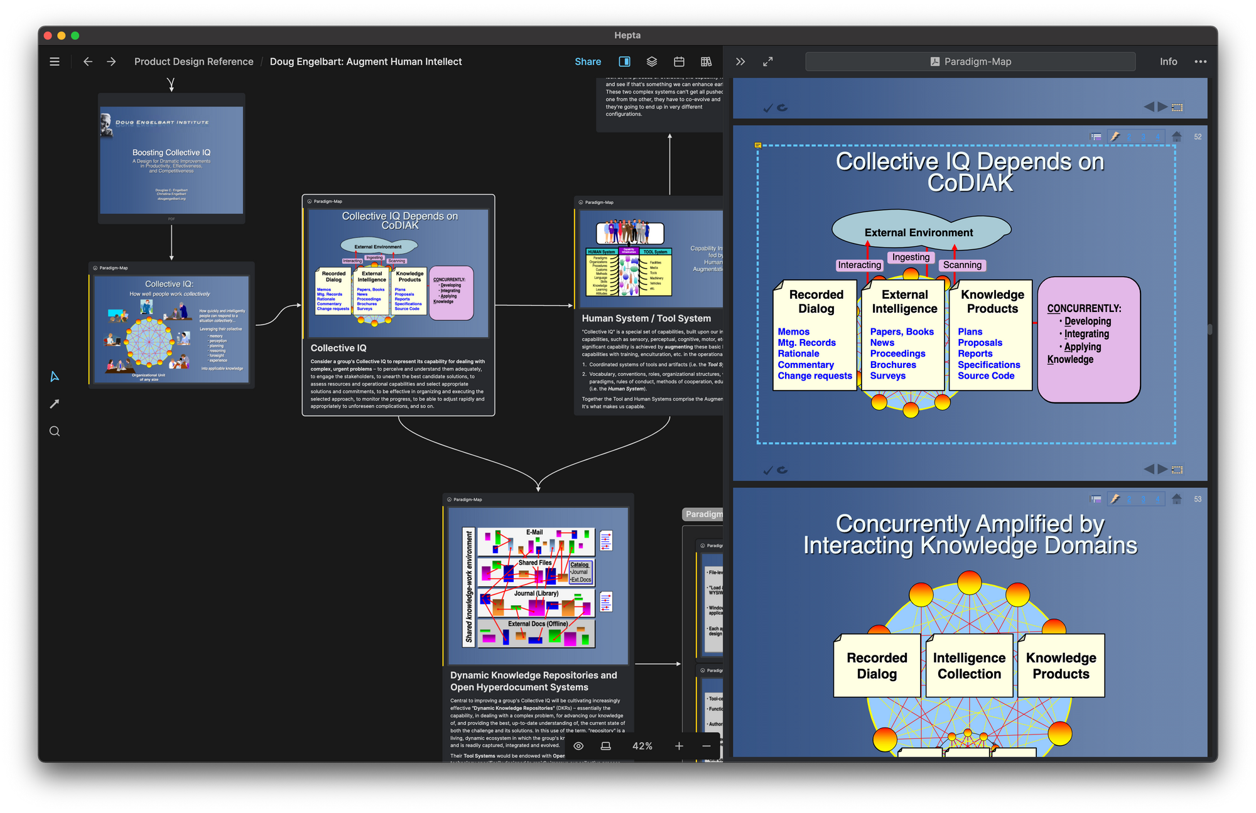Select the arrow pointer tool
This screenshot has width=1256, height=813.
pyautogui.click(x=55, y=377)
